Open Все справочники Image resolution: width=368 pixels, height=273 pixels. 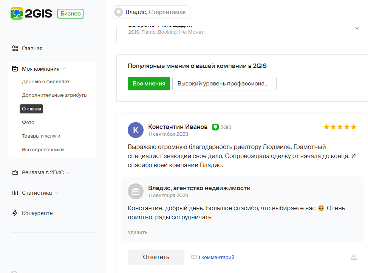click(x=43, y=150)
